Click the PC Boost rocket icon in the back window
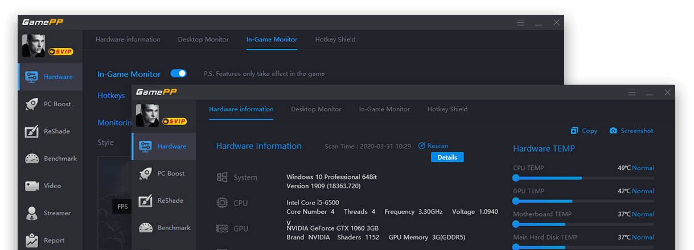This screenshot has width=694, height=250. tap(32, 104)
